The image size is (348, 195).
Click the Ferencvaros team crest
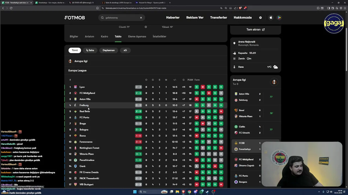pyautogui.click(x=75, y=142)
